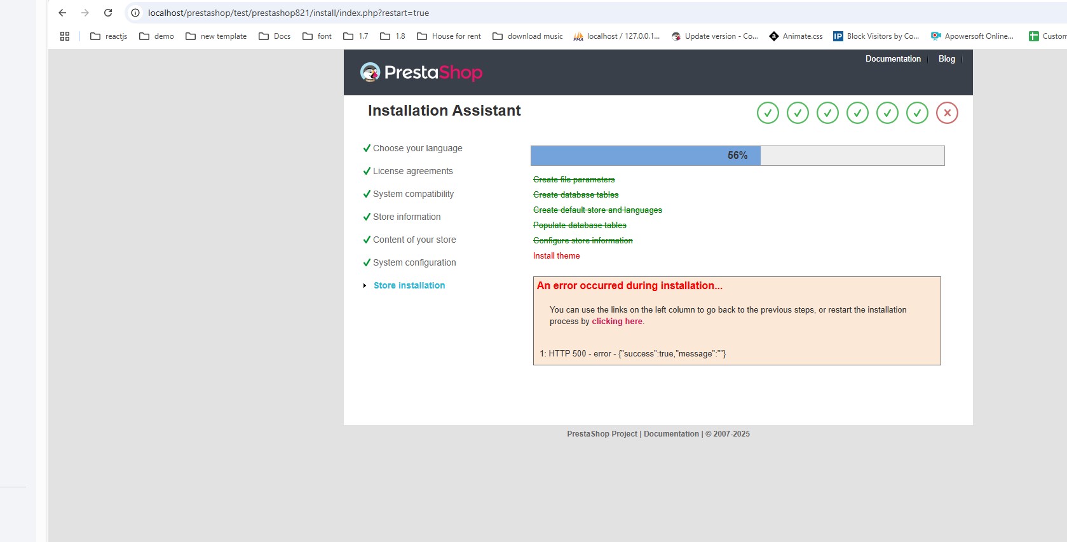This screenshot has width=1067, height=542.
Task: Click the address bar URL field
Action: [x=597, y=13]
